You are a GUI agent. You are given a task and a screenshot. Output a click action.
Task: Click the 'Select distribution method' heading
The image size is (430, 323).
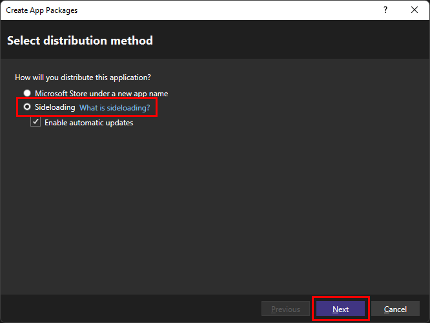(80, 41)
